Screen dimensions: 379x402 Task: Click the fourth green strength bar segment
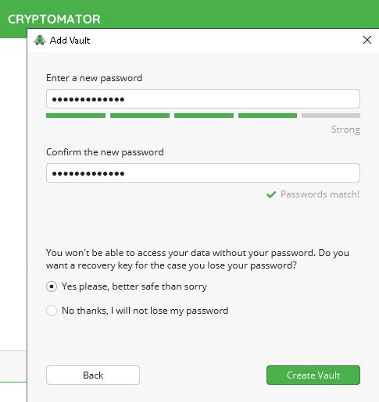coord(267,116)
